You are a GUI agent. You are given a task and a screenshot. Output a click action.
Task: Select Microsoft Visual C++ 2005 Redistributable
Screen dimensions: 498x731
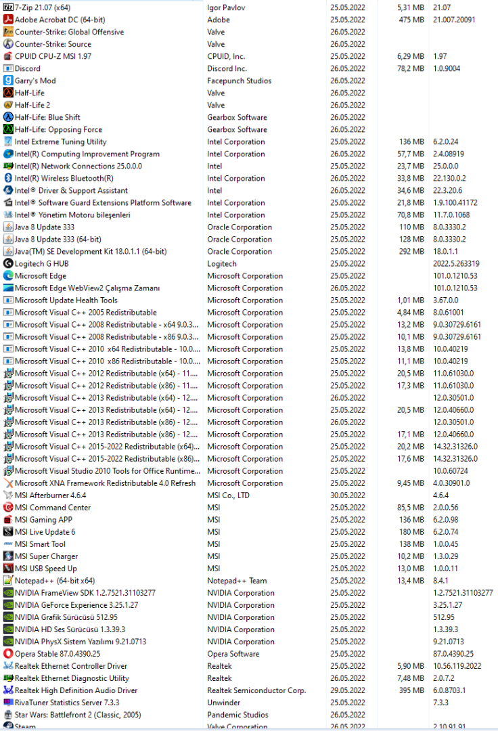(x=86, y=312)
